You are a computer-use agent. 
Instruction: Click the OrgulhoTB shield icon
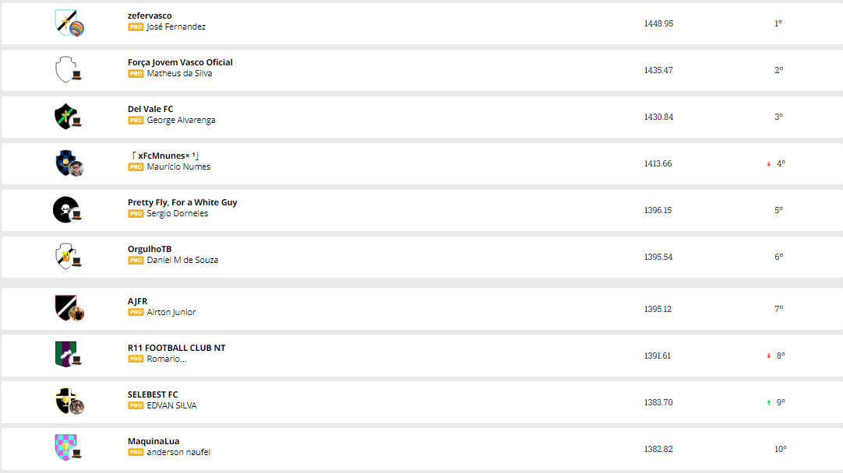(x=65, y=256)
